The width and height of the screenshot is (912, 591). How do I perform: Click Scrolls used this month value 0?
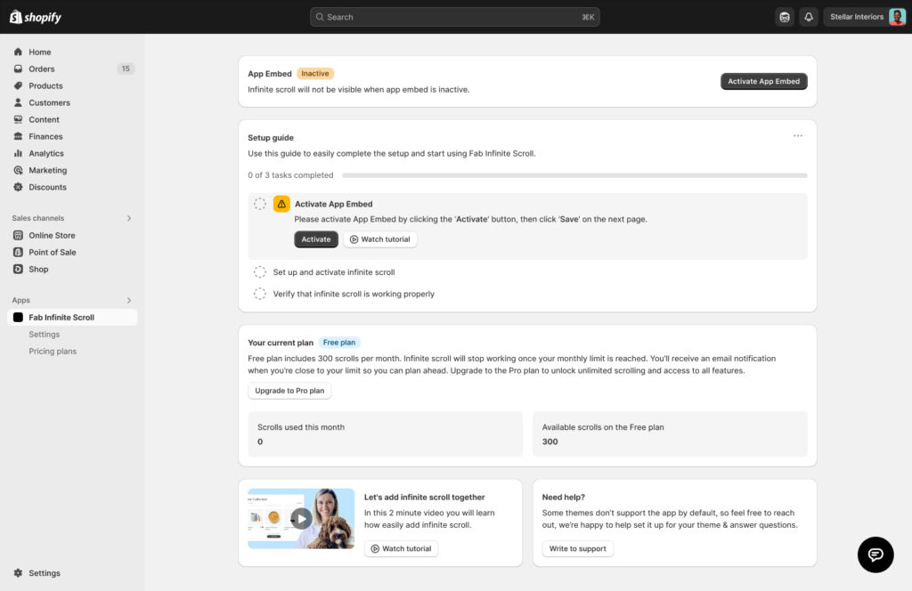coord(260,441)
